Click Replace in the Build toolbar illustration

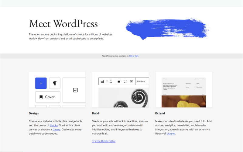(141, 81)
